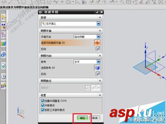
Task: Select the Polygon hexagon tool in the toolbar
Action: pos(49,2)
